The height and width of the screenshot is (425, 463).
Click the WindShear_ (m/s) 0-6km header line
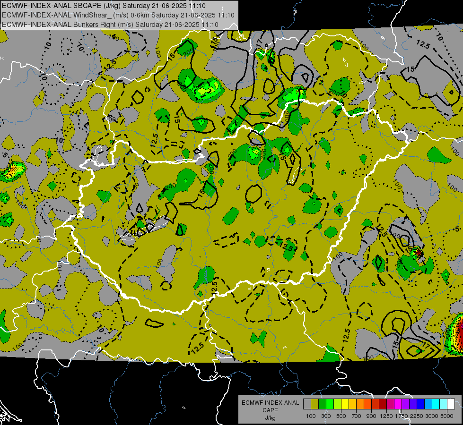pyautogui.click(x=118, y=15)
